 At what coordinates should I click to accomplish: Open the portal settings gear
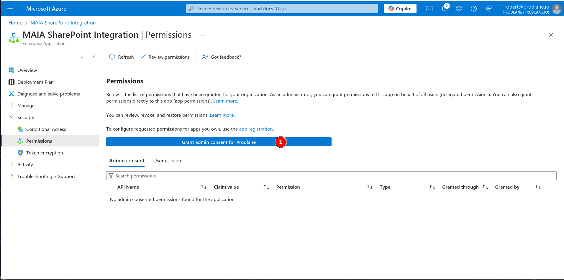pyautogui.click(x=459, y=9)
